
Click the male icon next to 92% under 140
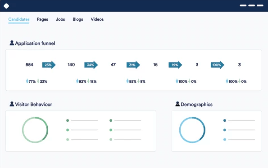[x=77, y=81]
